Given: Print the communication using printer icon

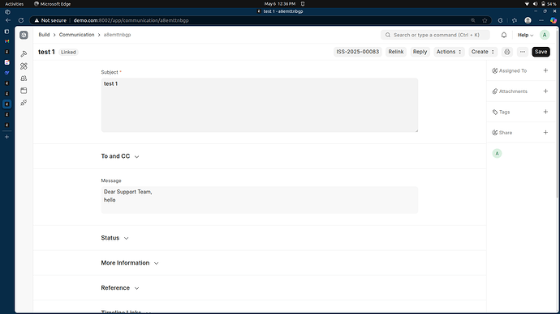Looking at the screenshot, I should (x=507, y=52).
